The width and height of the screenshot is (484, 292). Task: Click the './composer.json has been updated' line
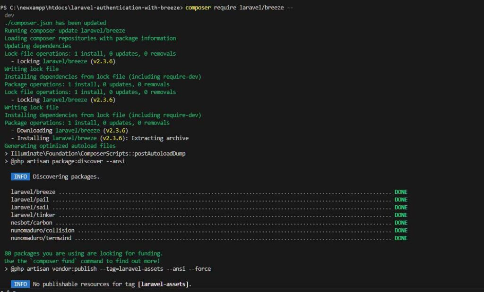(55, 23)
